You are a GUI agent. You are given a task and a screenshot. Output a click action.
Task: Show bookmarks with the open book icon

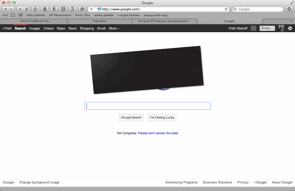(13, 15)
